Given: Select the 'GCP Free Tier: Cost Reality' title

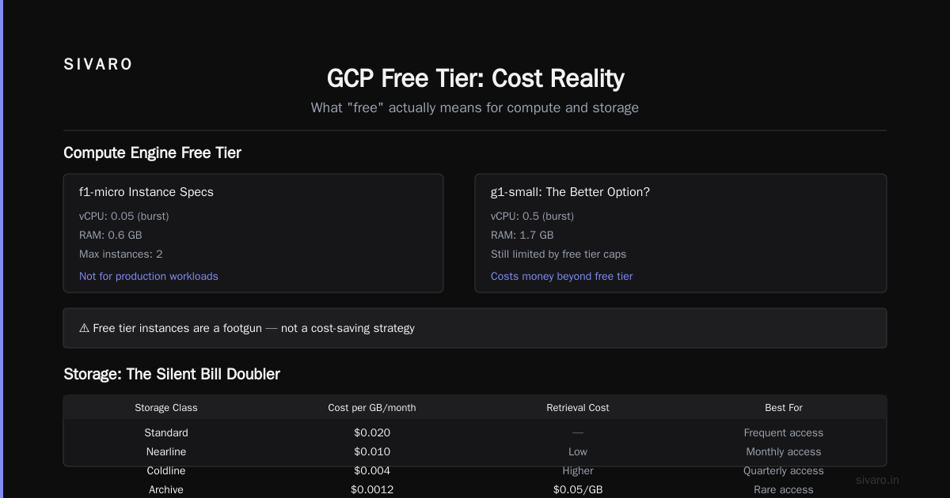Looking at the screenshot, I should [x=475, y=78].
